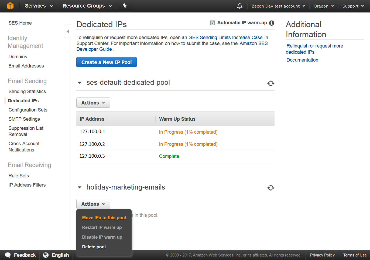Close Actions dropdown for holiday-marketing-emails pool
Screen dimensions: 370x260
[93, 204]
